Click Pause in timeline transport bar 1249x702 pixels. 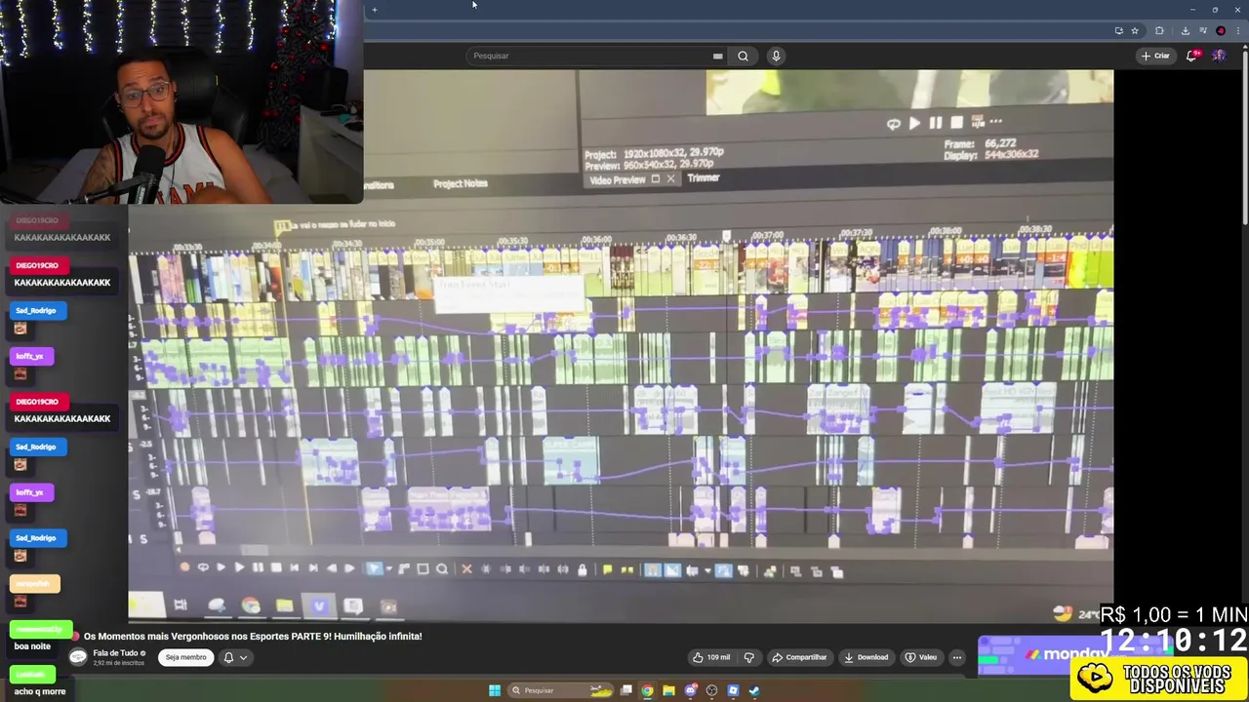258,567
